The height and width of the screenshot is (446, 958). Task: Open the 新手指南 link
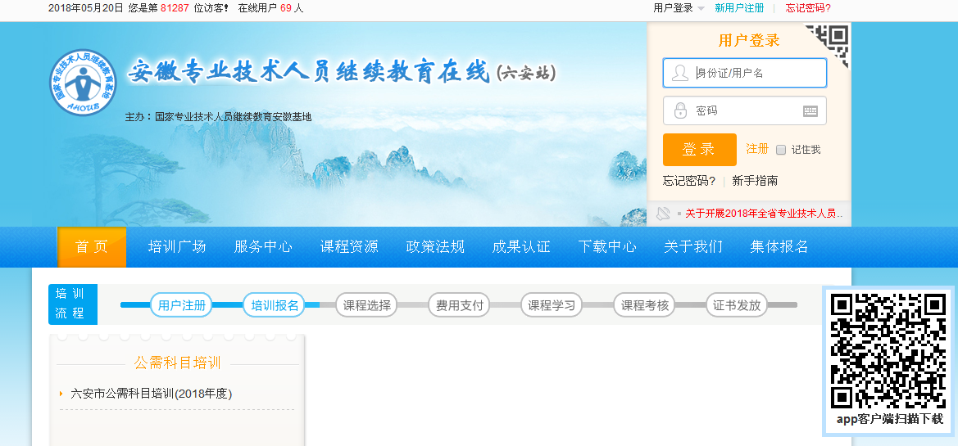(755, 181)
